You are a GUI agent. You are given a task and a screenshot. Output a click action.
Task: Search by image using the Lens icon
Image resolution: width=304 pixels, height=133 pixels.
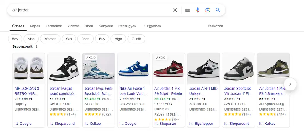point(208,10)
